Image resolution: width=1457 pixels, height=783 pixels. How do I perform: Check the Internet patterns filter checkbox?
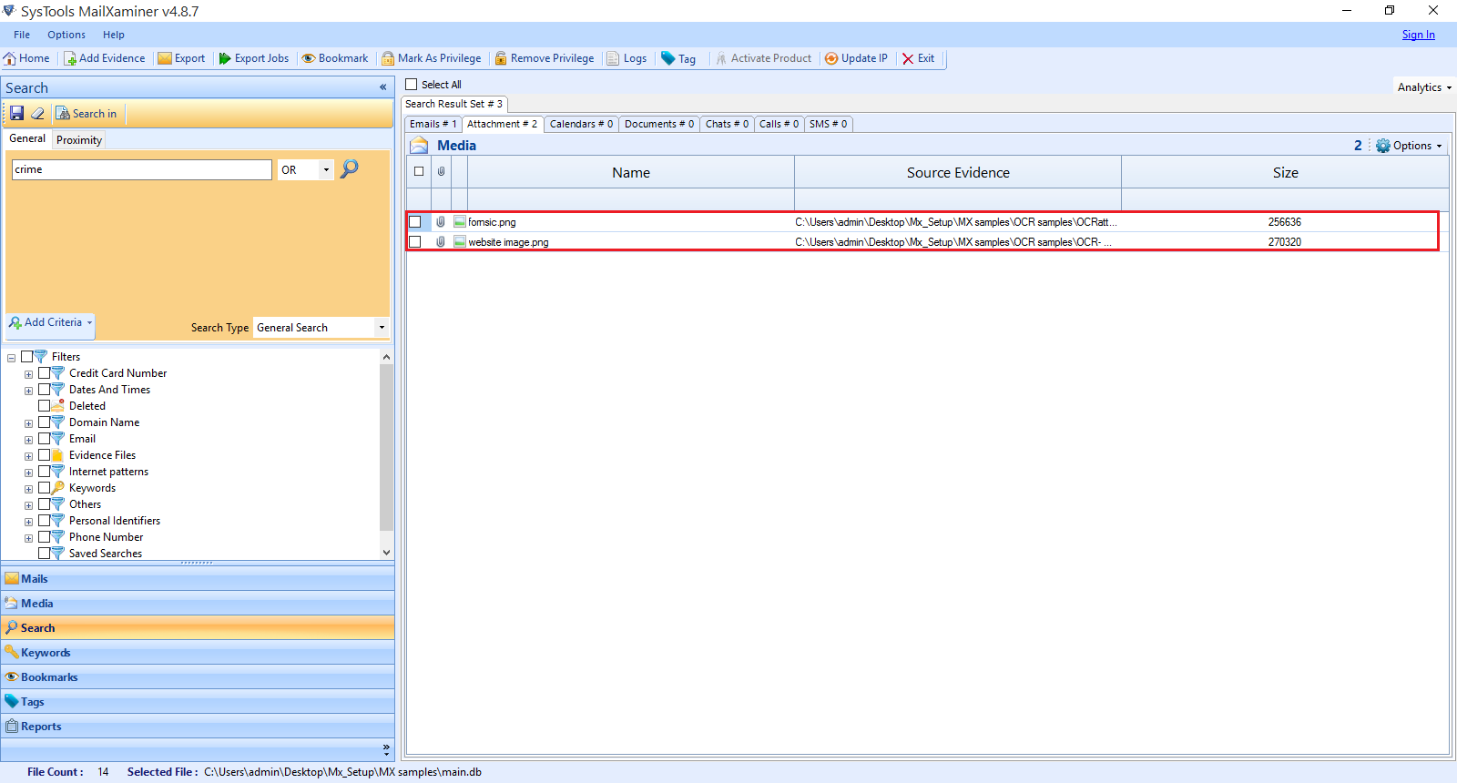pos(45,472)
